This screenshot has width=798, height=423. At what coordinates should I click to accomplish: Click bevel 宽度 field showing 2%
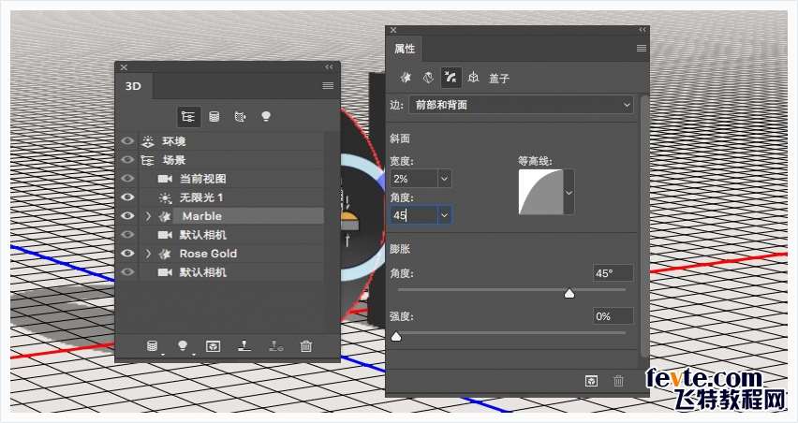[x=414, y=179]
